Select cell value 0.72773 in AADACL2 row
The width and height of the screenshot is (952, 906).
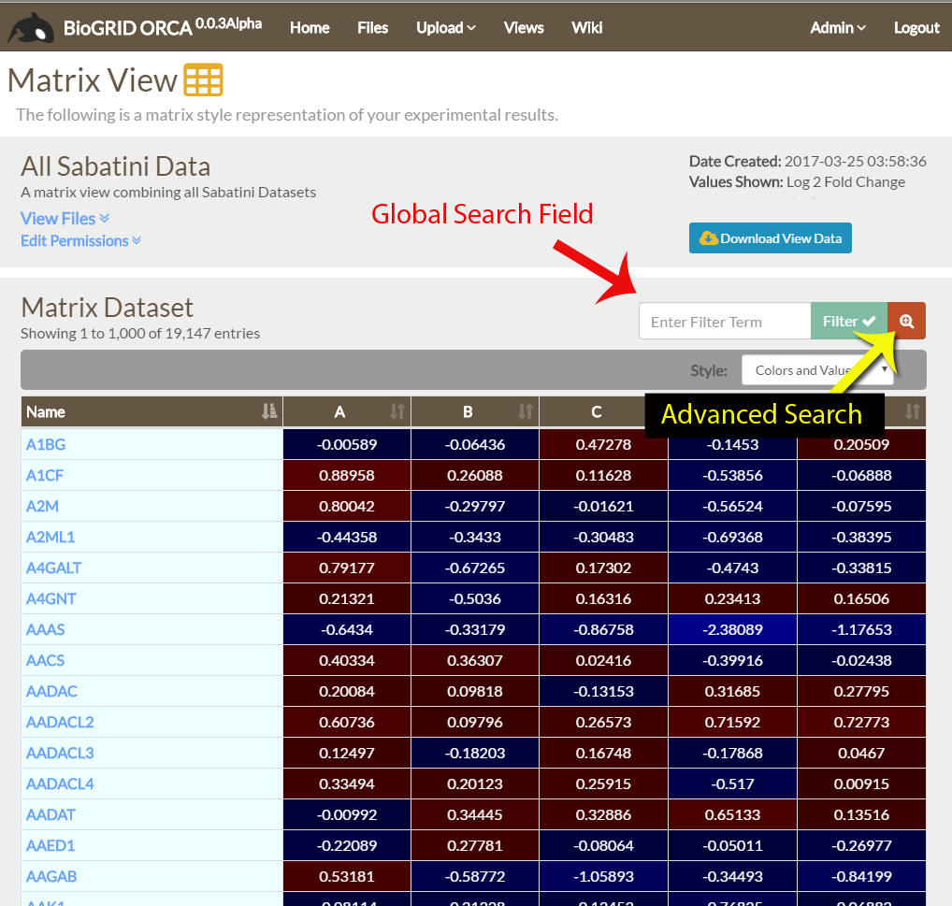pyautogui.click(x=861, y=722)
